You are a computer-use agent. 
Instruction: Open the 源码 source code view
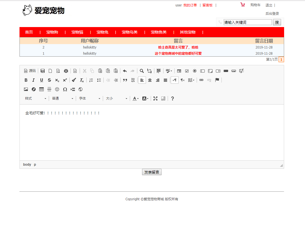pyautogui.click(x=30, y=71)
